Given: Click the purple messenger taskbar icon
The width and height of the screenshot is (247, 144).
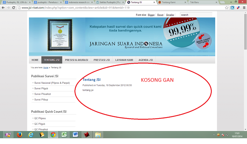Looking at the screenshot, I should coord(8,135).
